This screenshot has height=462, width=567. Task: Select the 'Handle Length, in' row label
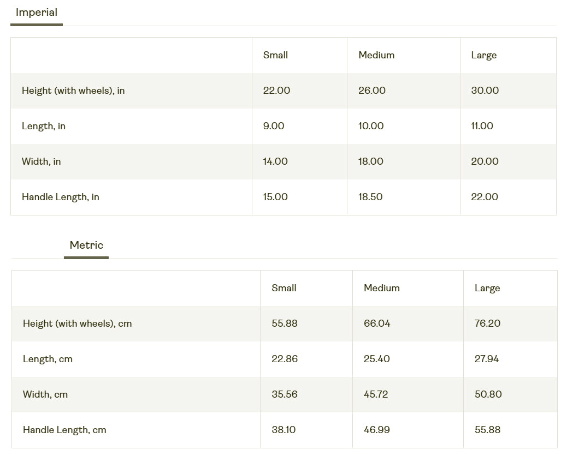[61, 197]
